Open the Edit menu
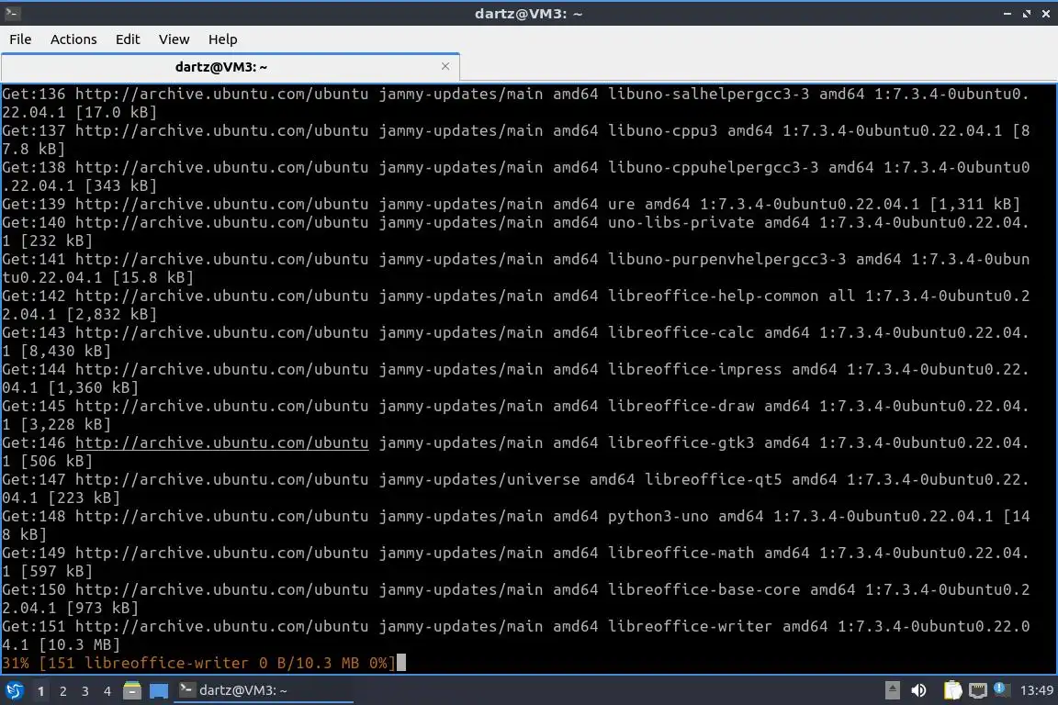This screenshot has height=705, width=1058. pyautogui.click(x=128, y=39)
